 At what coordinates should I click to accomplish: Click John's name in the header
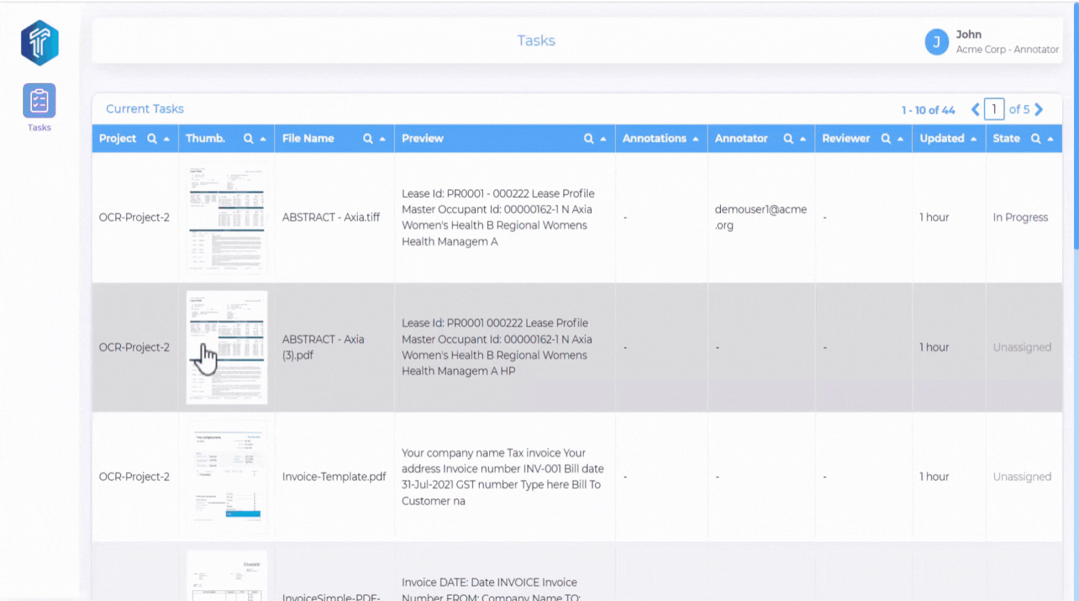point(968,35)
